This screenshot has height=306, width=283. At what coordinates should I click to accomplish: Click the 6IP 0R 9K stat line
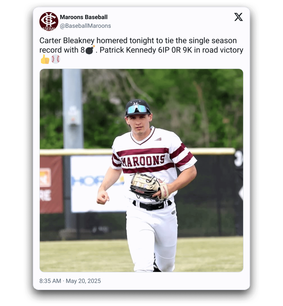(x=175, y=50)
